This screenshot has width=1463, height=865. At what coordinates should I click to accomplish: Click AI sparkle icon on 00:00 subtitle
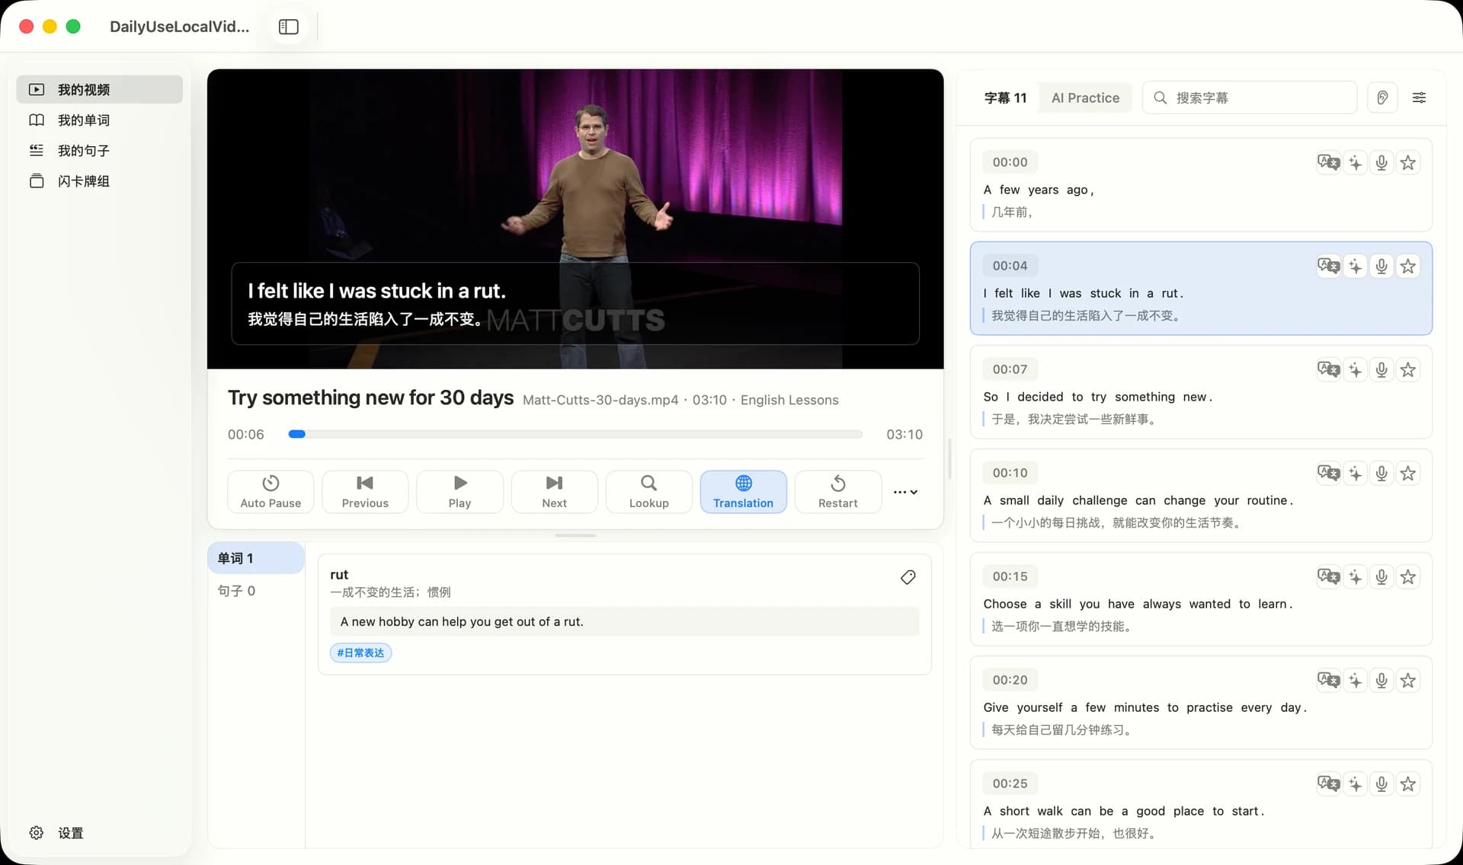1355,162
